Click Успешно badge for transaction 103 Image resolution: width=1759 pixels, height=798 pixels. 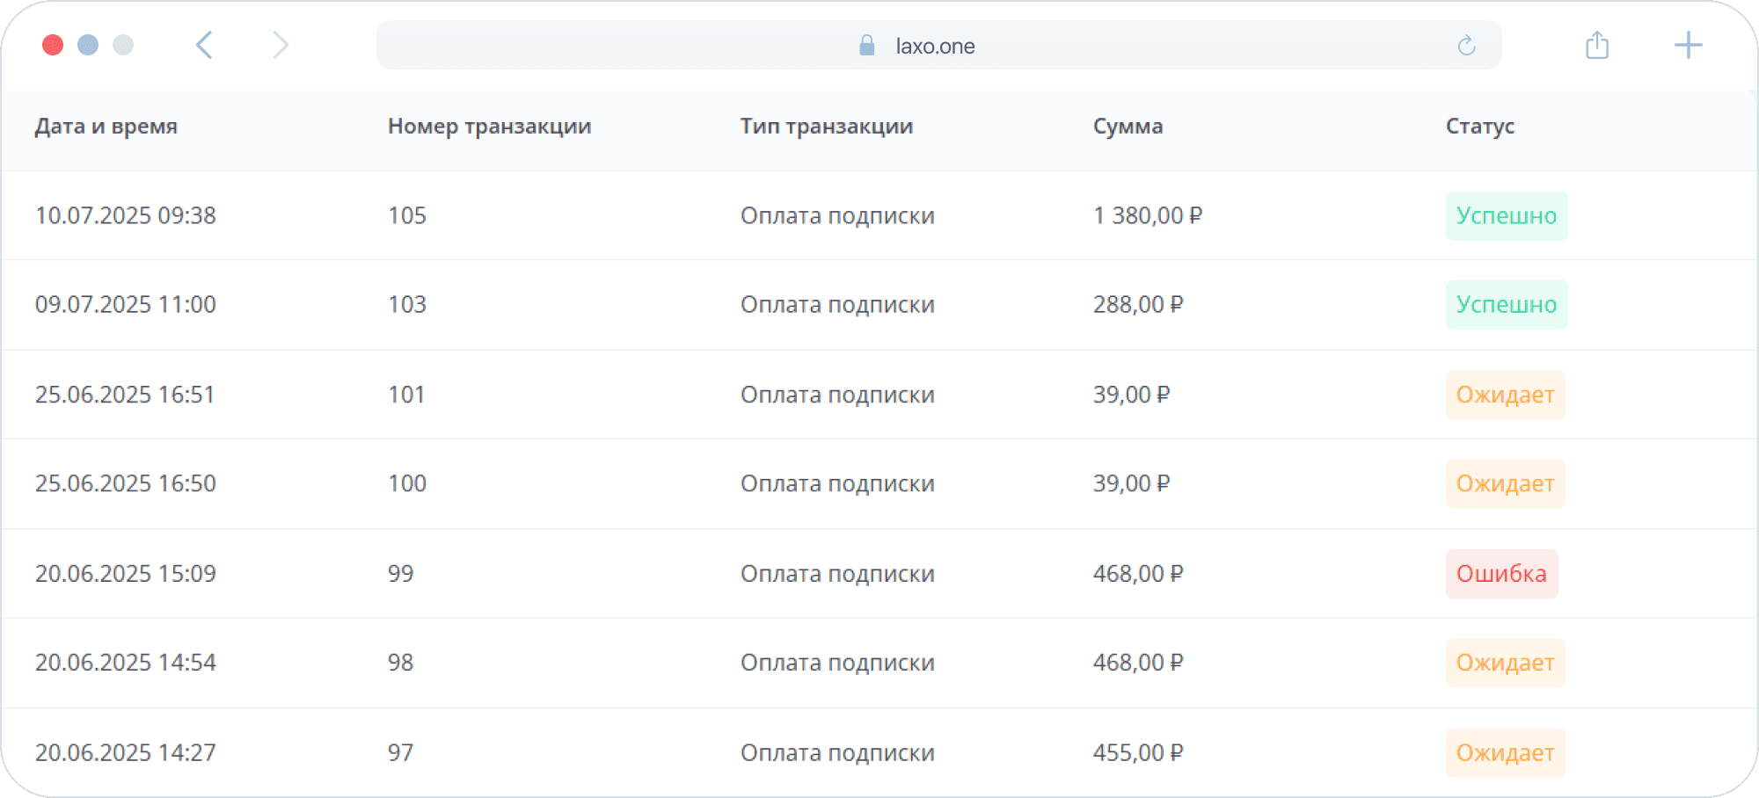pyautogui.click(x=1506, y=305)
